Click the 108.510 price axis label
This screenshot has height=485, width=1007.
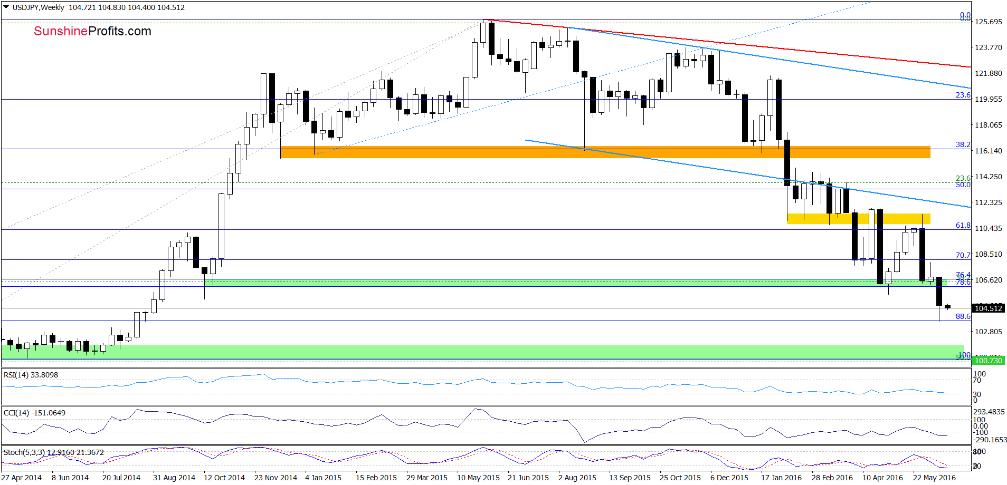coord(988,254)
